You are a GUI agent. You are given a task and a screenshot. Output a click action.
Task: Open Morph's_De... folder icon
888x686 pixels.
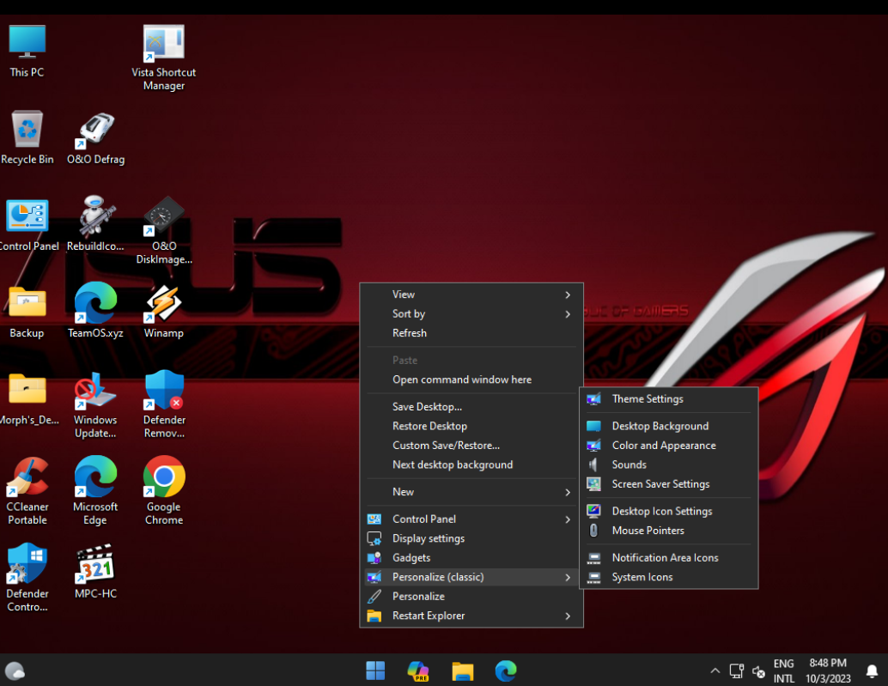point(28,398)
